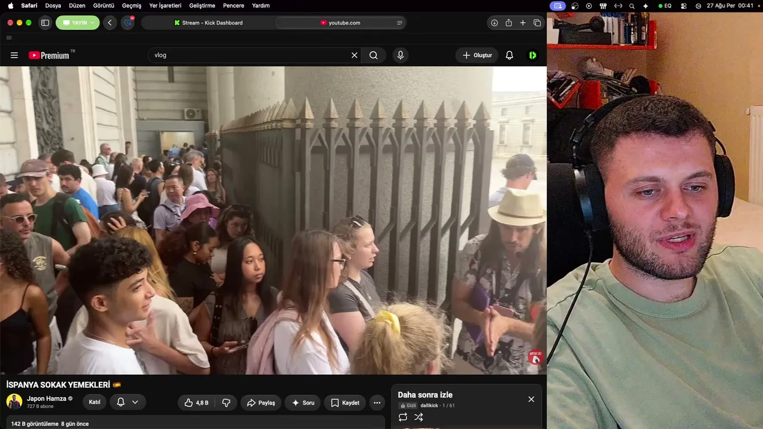Expand the green YAYIN profile dropdown
The width and height of the screenshot is (763, 429).
77,23
